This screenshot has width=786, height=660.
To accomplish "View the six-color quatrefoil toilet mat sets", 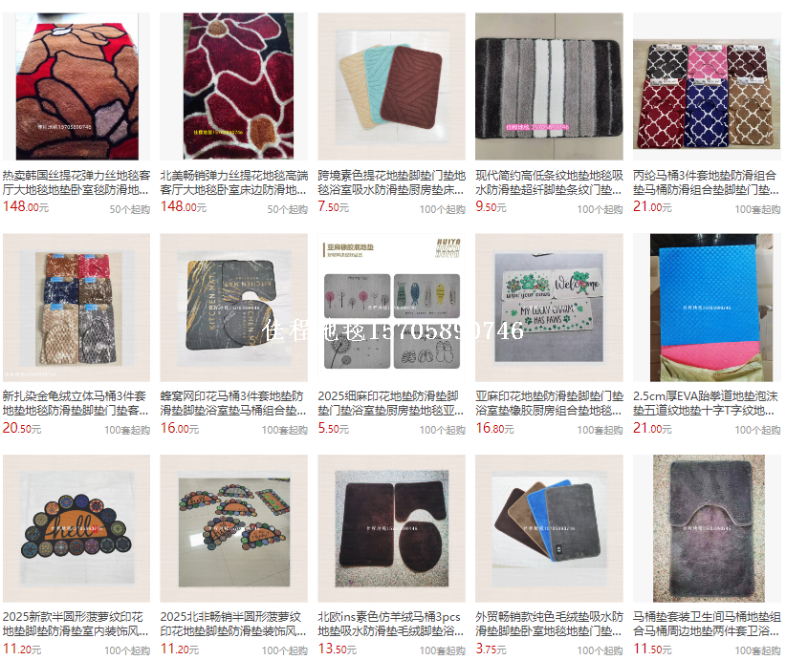I will [707, 87].
